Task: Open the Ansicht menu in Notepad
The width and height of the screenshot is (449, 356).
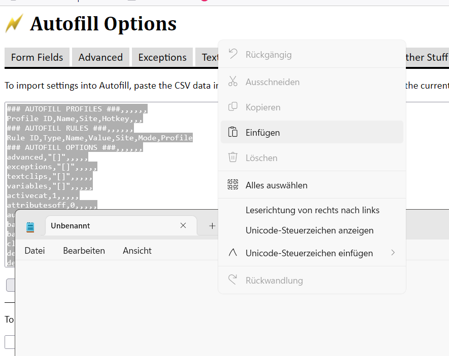Action: coord(137,251)
